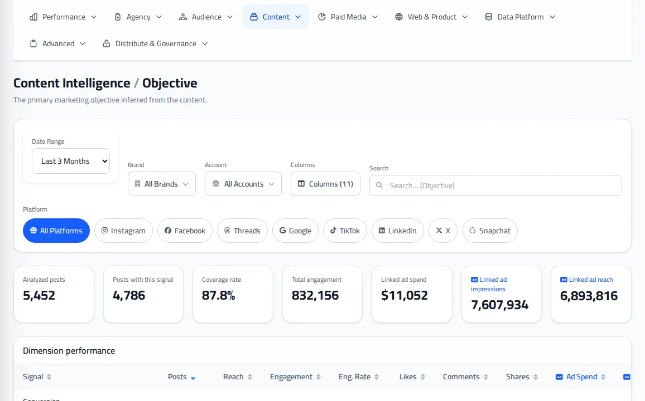Image resolution: width=645 pixels, height=401 pixels.
Task: Expand the All Brands dropdown
Action: pos(162,184)
